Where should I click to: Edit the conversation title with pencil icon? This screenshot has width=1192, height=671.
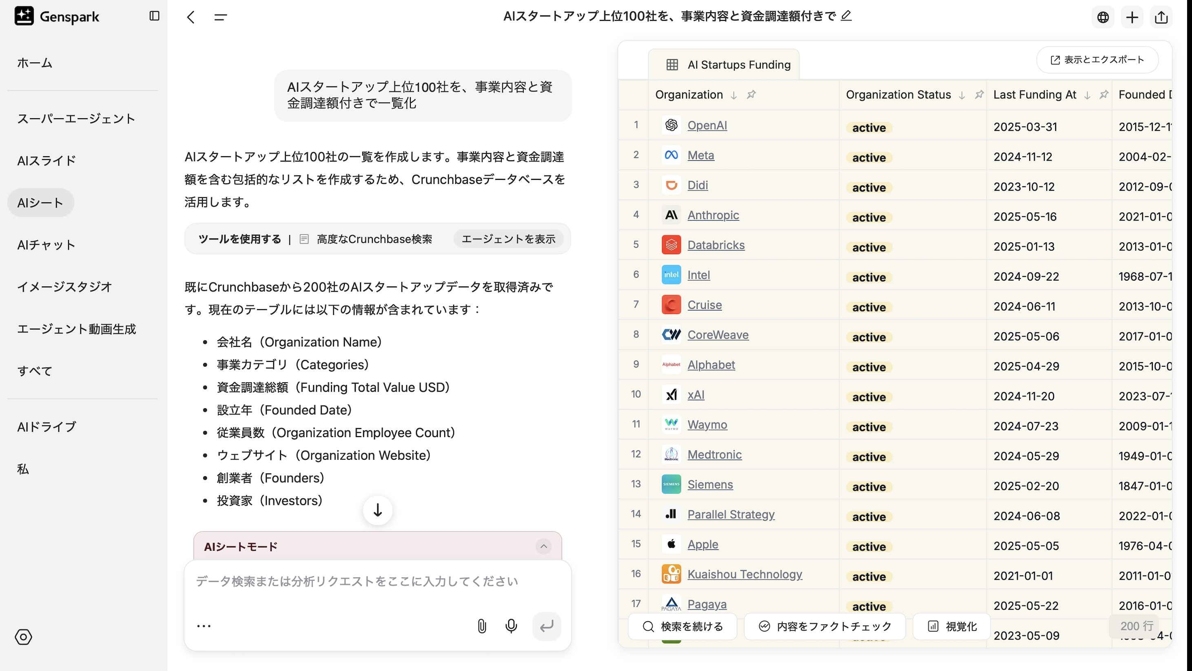(846, 16)
